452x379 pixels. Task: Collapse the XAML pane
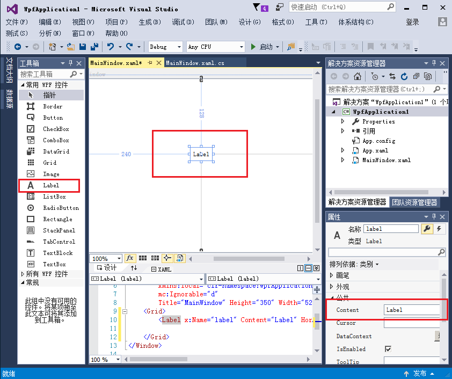(317, 268)
